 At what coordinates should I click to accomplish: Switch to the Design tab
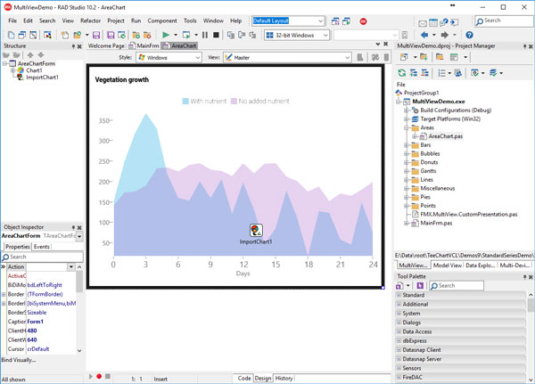(x=262, y=378)
